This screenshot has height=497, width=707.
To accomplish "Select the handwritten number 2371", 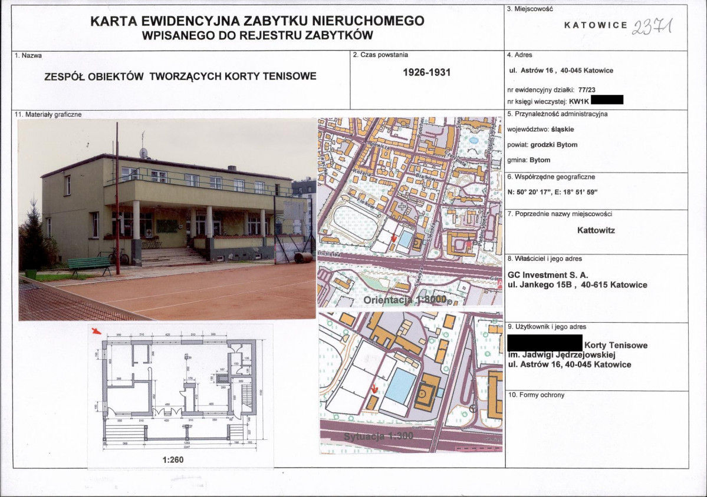I will click(x=652, y=26).
